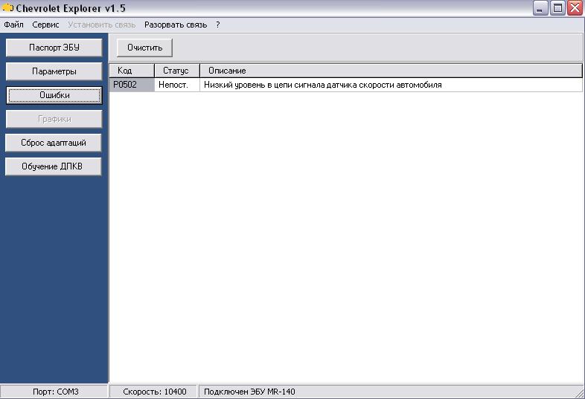Select the P0502 error description text
Image resolution: width=585 pixels, height=399 pixels.
point(323,85)
